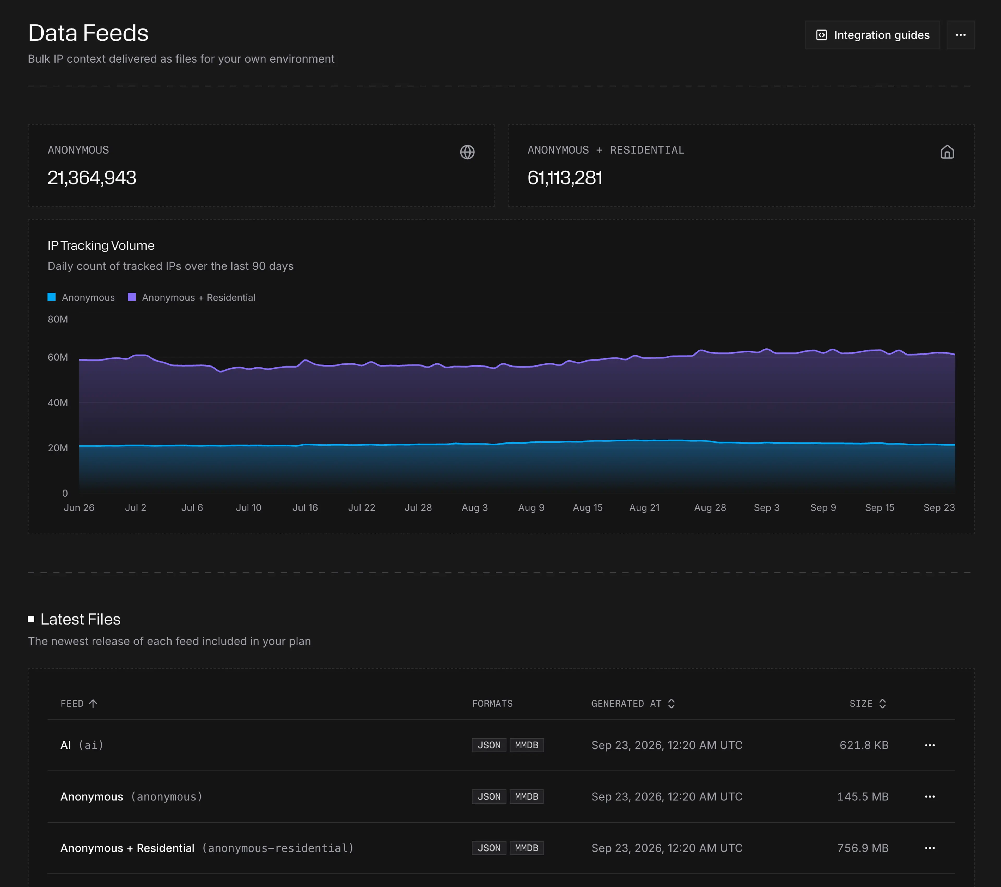Click the Latest Files section heading
This screenshot has height=887, width=1001.
point(80,619)
